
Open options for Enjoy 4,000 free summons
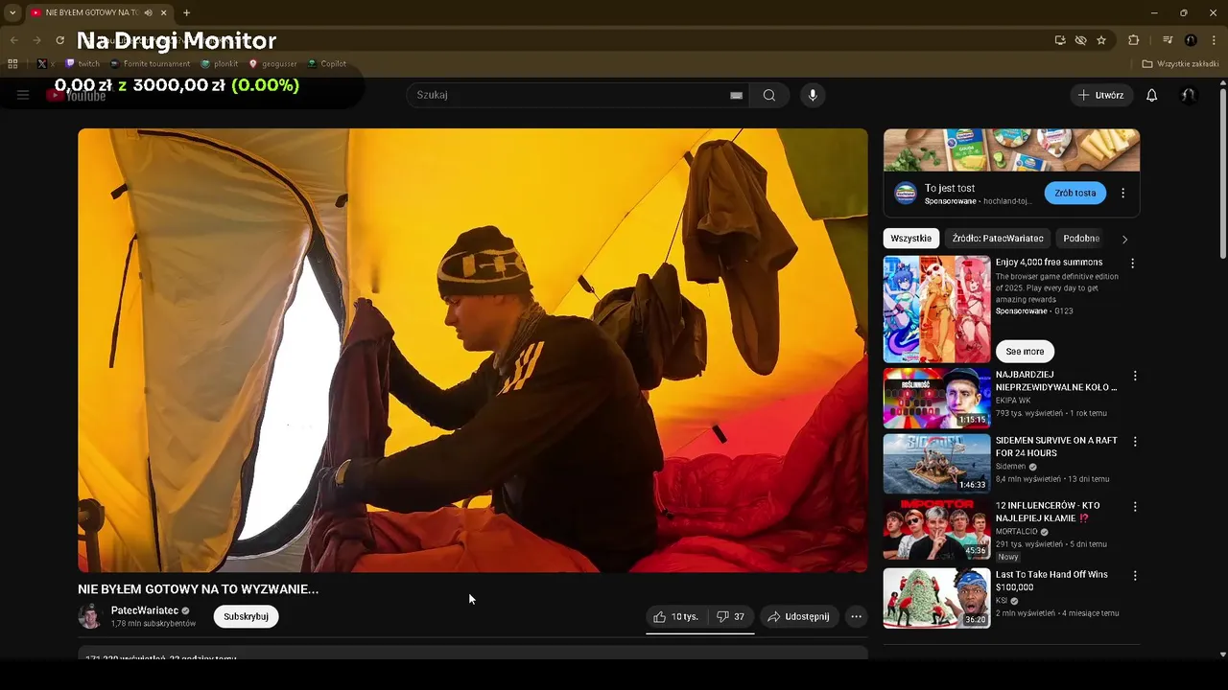[1133, 263]
